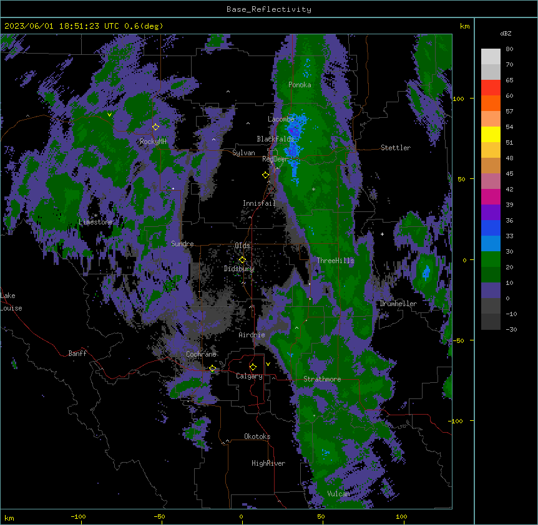
Task: Click the Ponoka city label
Action: pyautogui.click(x=300, y=85)
